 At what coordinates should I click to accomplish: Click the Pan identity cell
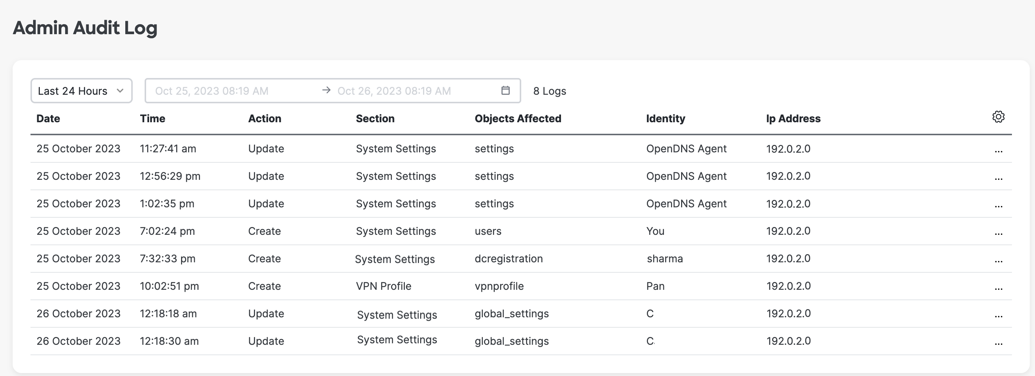click(655, 286)
